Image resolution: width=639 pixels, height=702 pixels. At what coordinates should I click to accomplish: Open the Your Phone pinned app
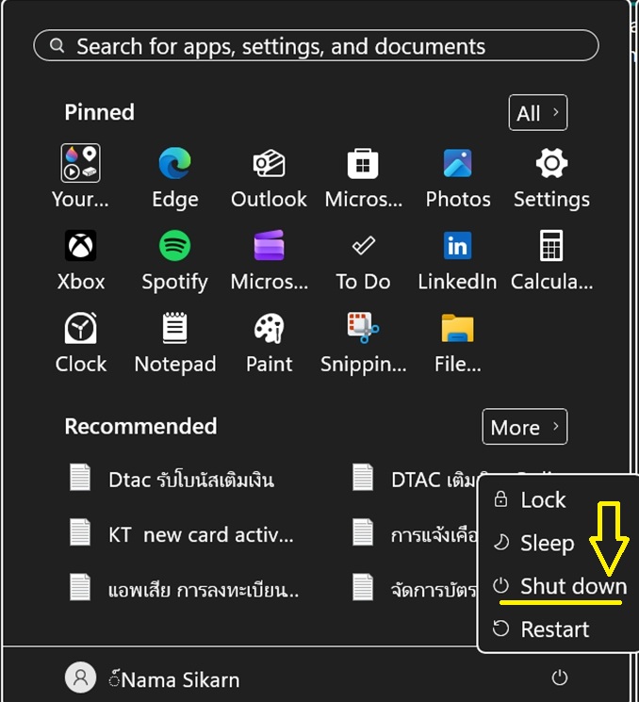[x=81, y=176]
